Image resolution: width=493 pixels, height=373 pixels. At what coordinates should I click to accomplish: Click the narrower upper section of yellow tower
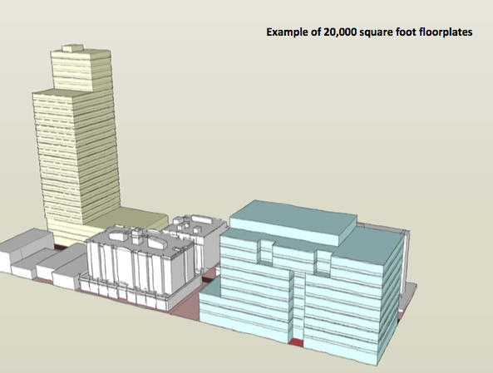coord(81,70)
